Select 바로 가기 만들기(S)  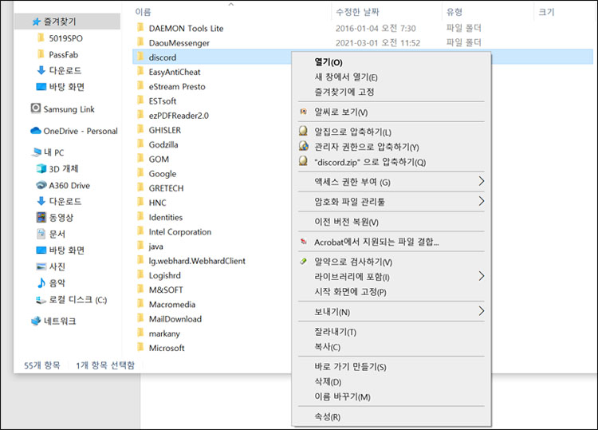tap(350, 367)
